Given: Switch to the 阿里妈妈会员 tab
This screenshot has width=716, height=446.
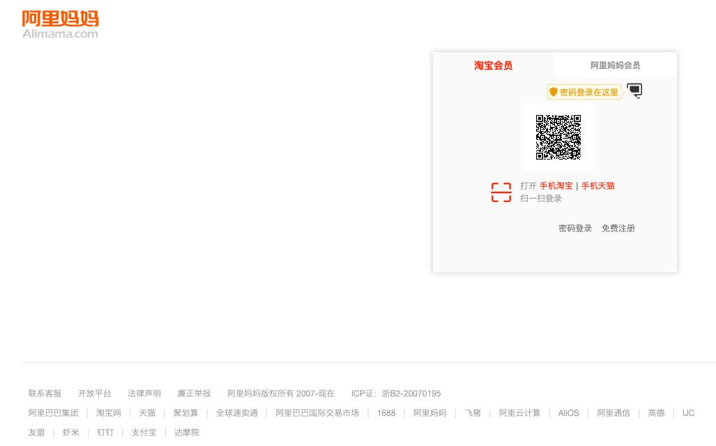Looking at the screenshot, I should pos(615,66).
